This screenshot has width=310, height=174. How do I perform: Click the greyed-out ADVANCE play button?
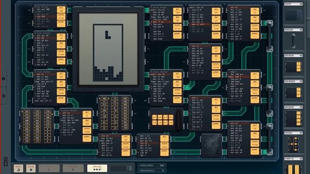coord(73,168)
